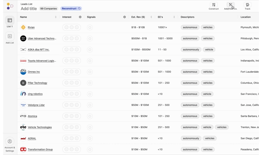Screen dimensions: 262x155
Task: Open Interest column settings gear
Action: coord(80,17)
